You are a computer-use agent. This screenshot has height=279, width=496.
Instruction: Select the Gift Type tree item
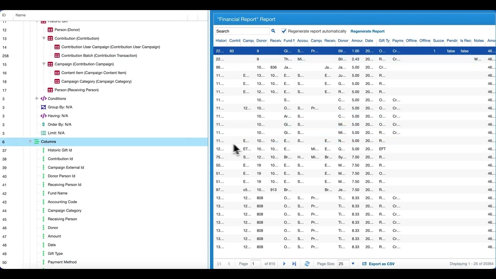55,254
